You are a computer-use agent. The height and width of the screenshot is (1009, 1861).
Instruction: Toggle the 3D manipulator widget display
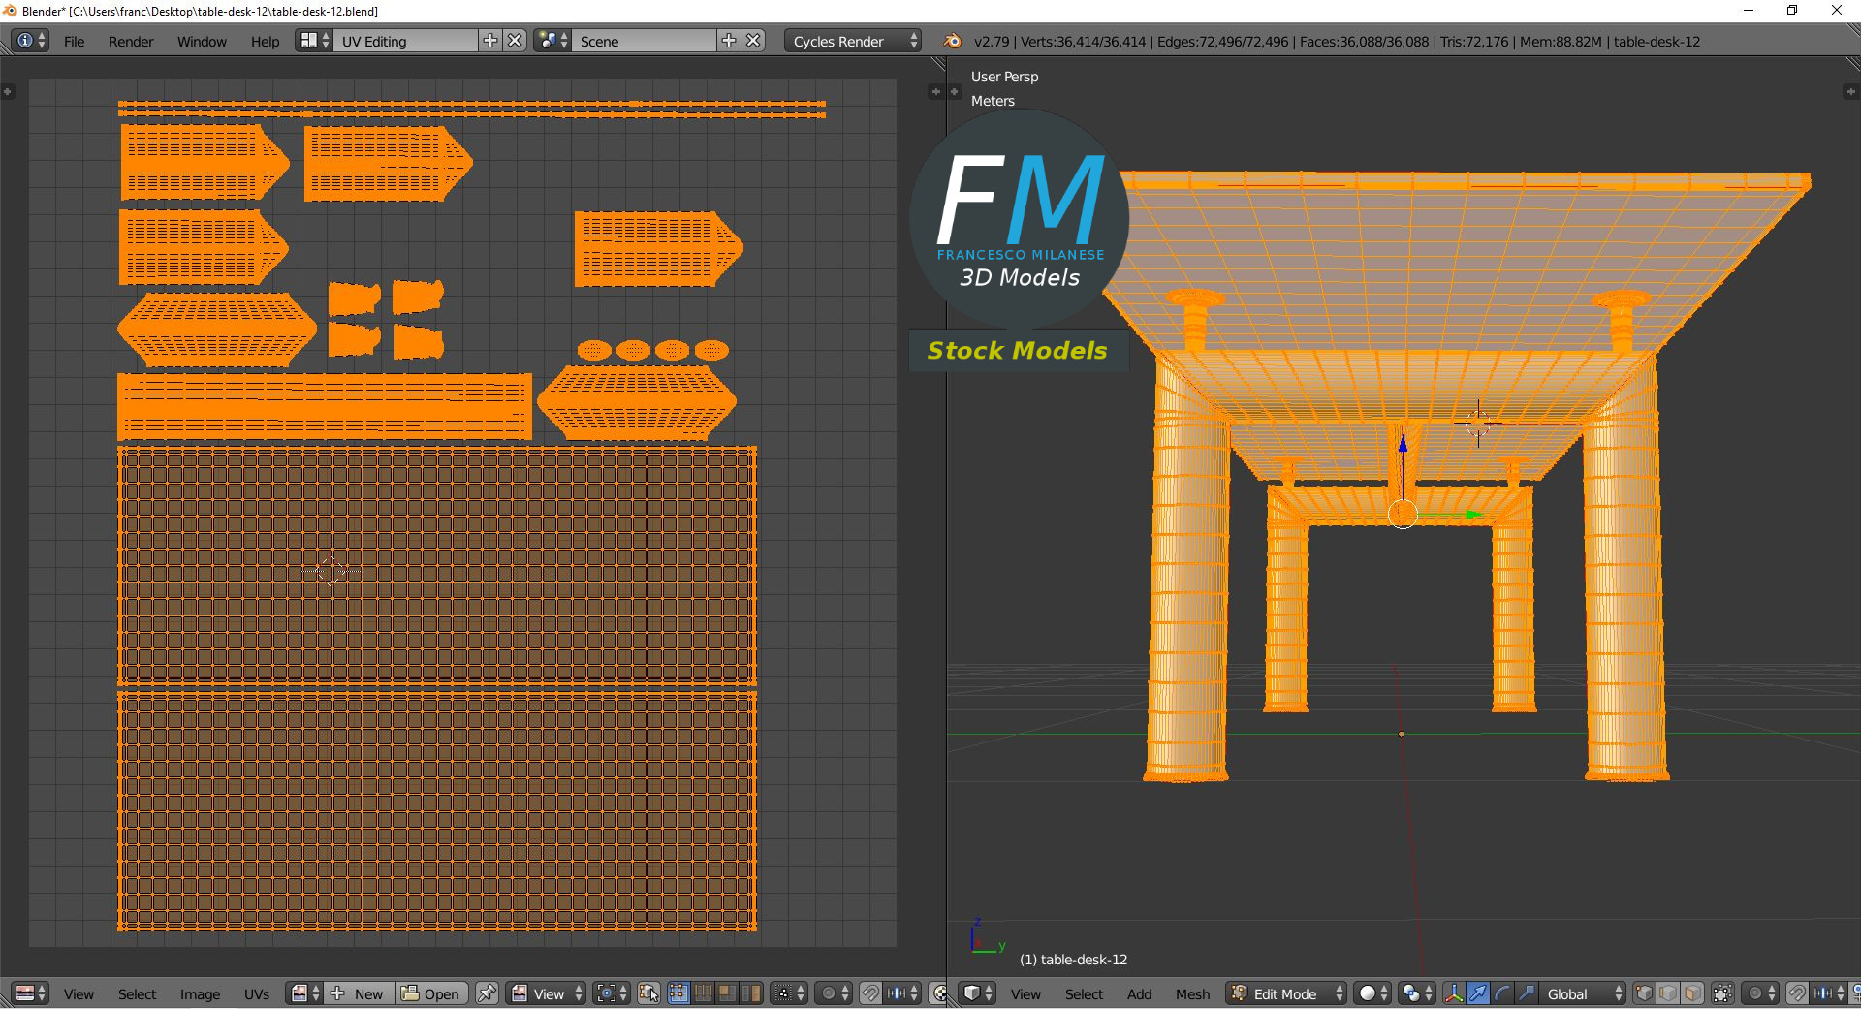point(1453,993)
